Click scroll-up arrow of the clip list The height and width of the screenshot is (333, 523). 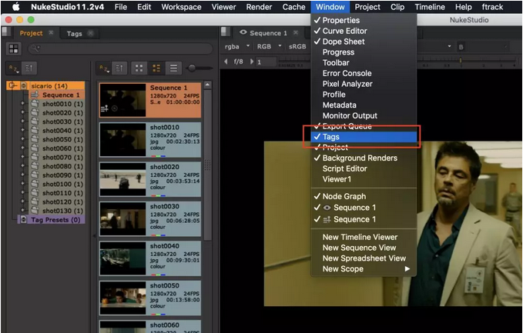click(207, 85)
